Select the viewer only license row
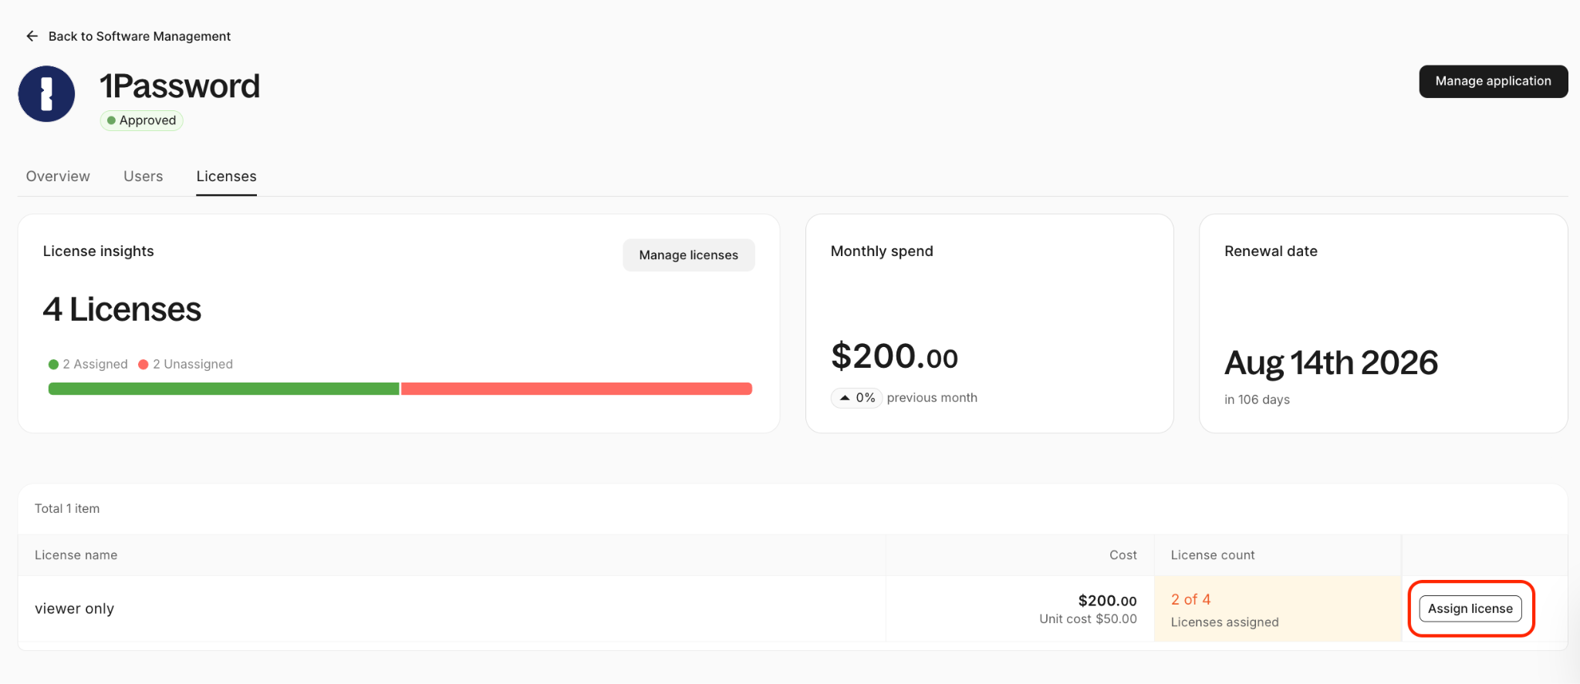 click(x=74, y=608)
